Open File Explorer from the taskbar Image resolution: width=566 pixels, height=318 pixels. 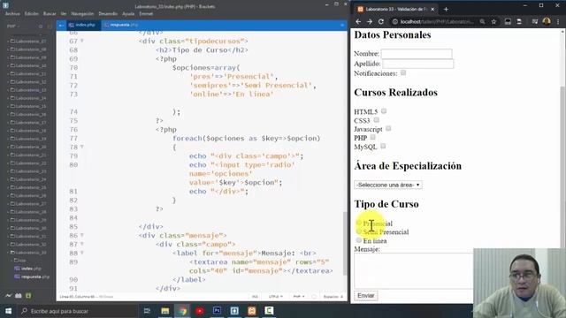point(165,311)
